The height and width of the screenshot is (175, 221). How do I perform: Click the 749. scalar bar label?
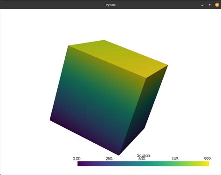pyautogui.click(x=175, y=159)
